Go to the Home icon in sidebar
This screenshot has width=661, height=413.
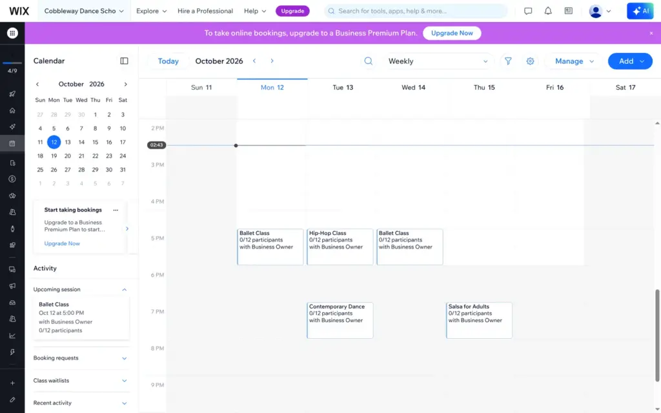pos(12,110)
